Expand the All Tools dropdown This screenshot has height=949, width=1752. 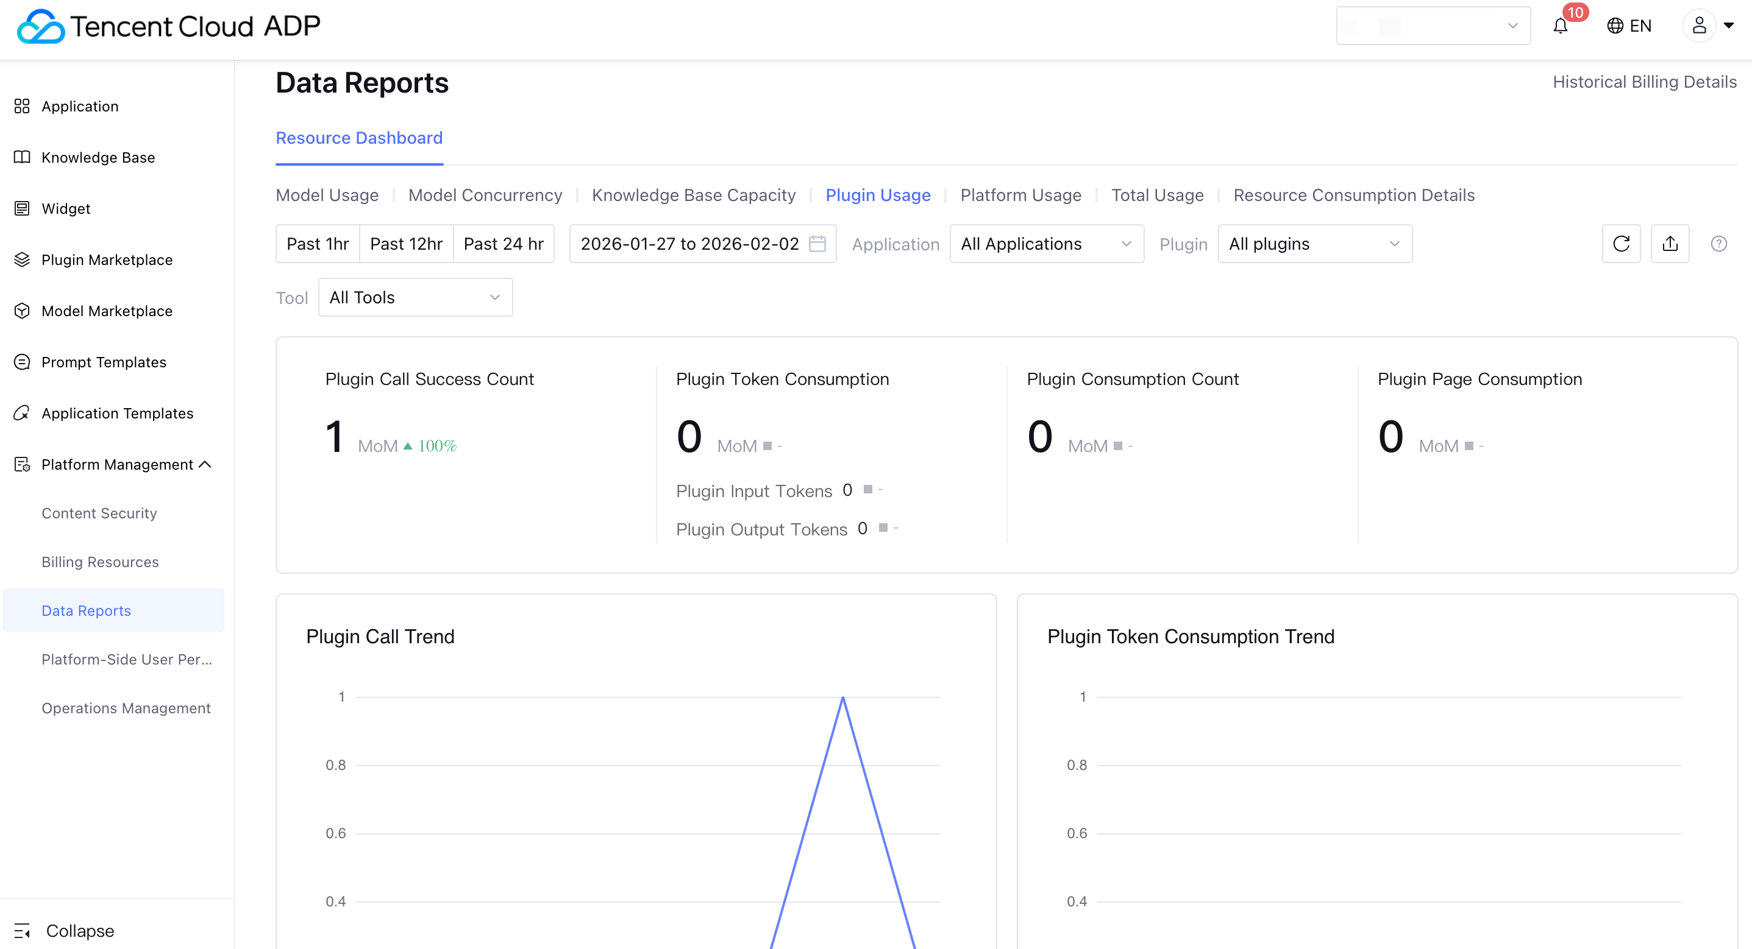point(415,297)
